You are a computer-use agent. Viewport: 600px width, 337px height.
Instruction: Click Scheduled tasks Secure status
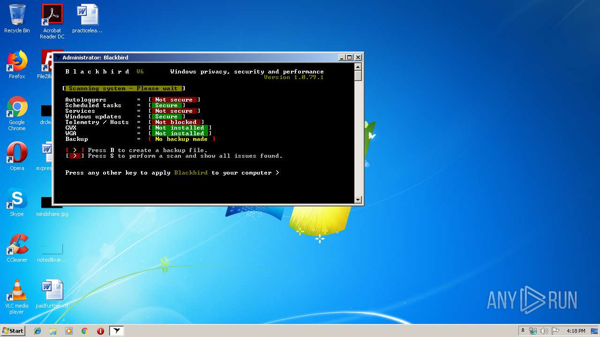166,105
